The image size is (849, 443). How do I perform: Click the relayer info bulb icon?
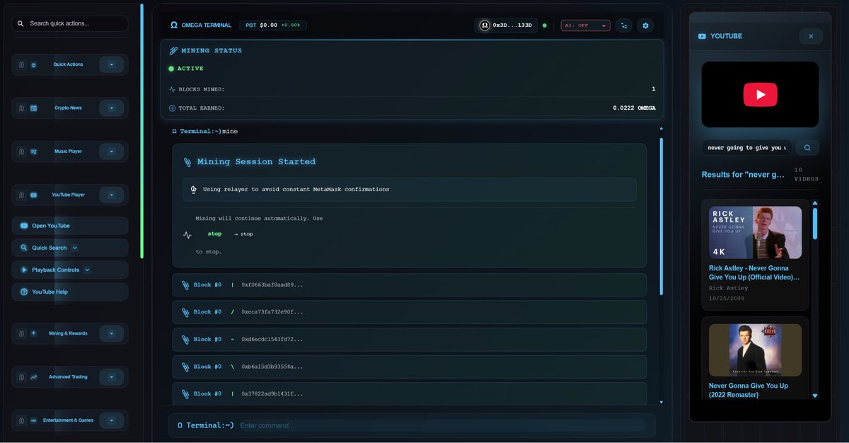(194, 190)
